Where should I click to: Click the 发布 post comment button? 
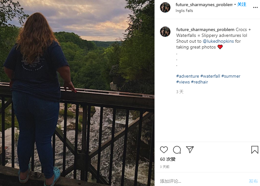(254, 181)
